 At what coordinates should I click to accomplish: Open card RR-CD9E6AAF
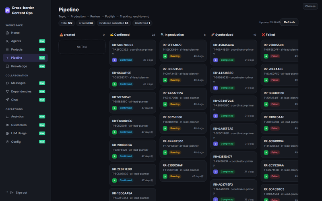(279, 123)
